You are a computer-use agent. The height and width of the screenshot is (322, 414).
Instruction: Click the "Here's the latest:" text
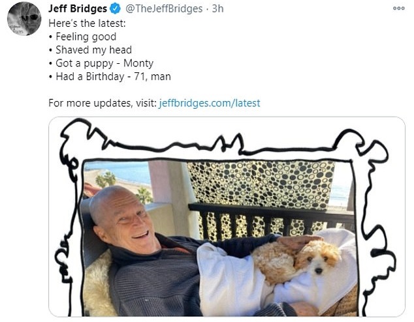click(87, 23)
